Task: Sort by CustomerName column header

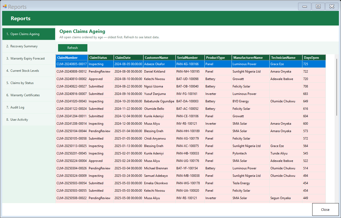Action: point(159,57)
